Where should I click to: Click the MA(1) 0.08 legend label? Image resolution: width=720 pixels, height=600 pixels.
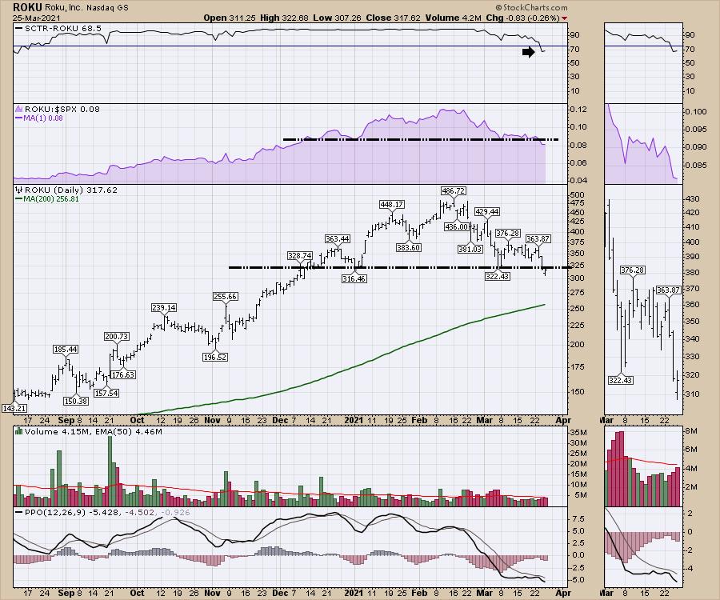pos(39,118)
